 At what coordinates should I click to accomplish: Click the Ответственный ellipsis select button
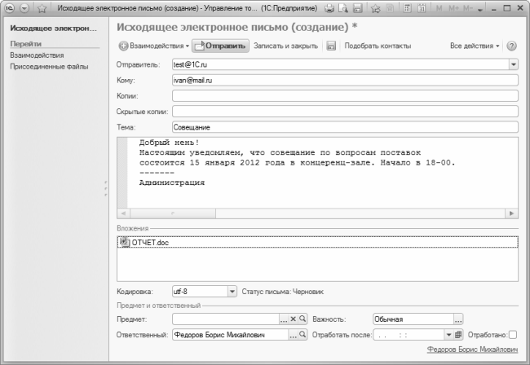tap(293, 335)
